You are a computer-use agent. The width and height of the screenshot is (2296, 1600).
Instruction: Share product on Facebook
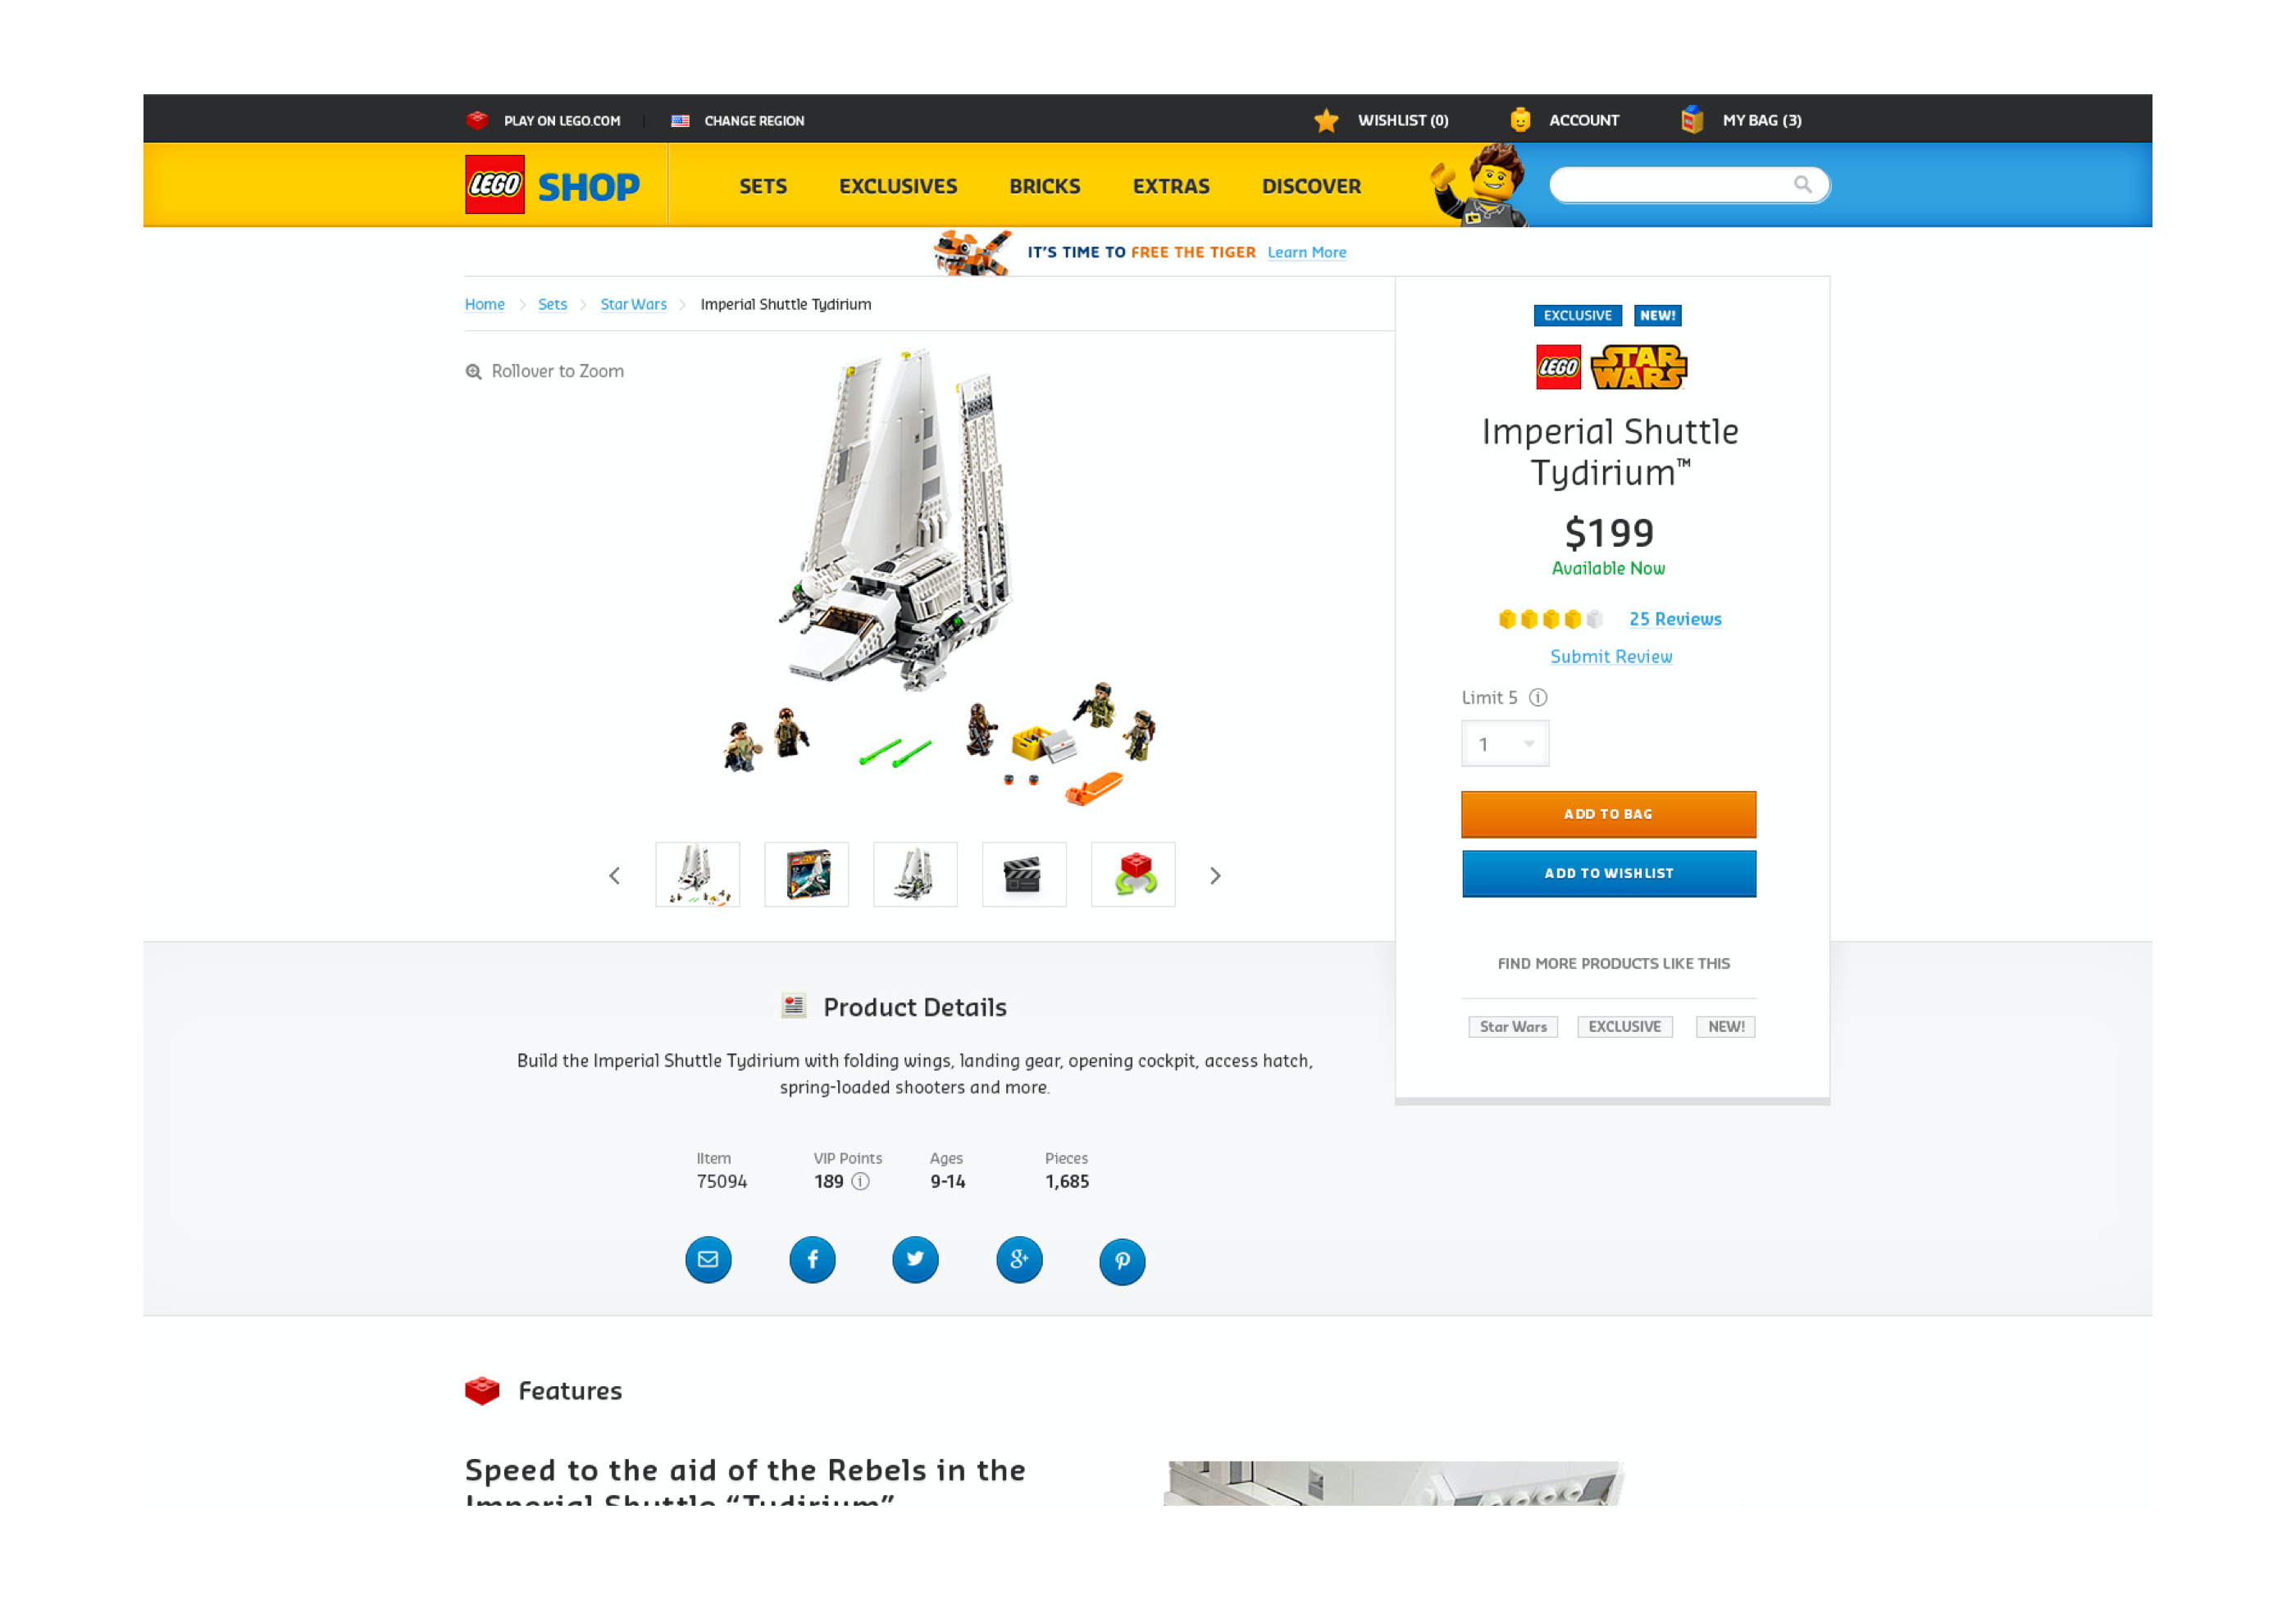click(x=812, y=1259)
